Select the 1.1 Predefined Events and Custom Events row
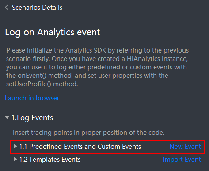Viewport: 209px width, 171px height. pos(107,147)
